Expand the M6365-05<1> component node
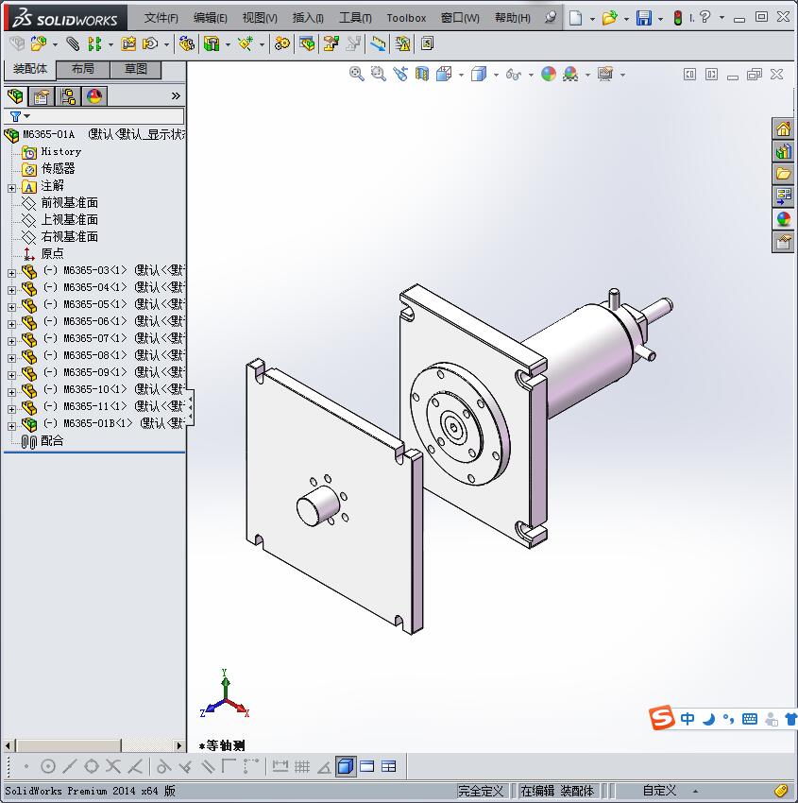The width and height of the screenshot is (798, 803). click(11, 307)
